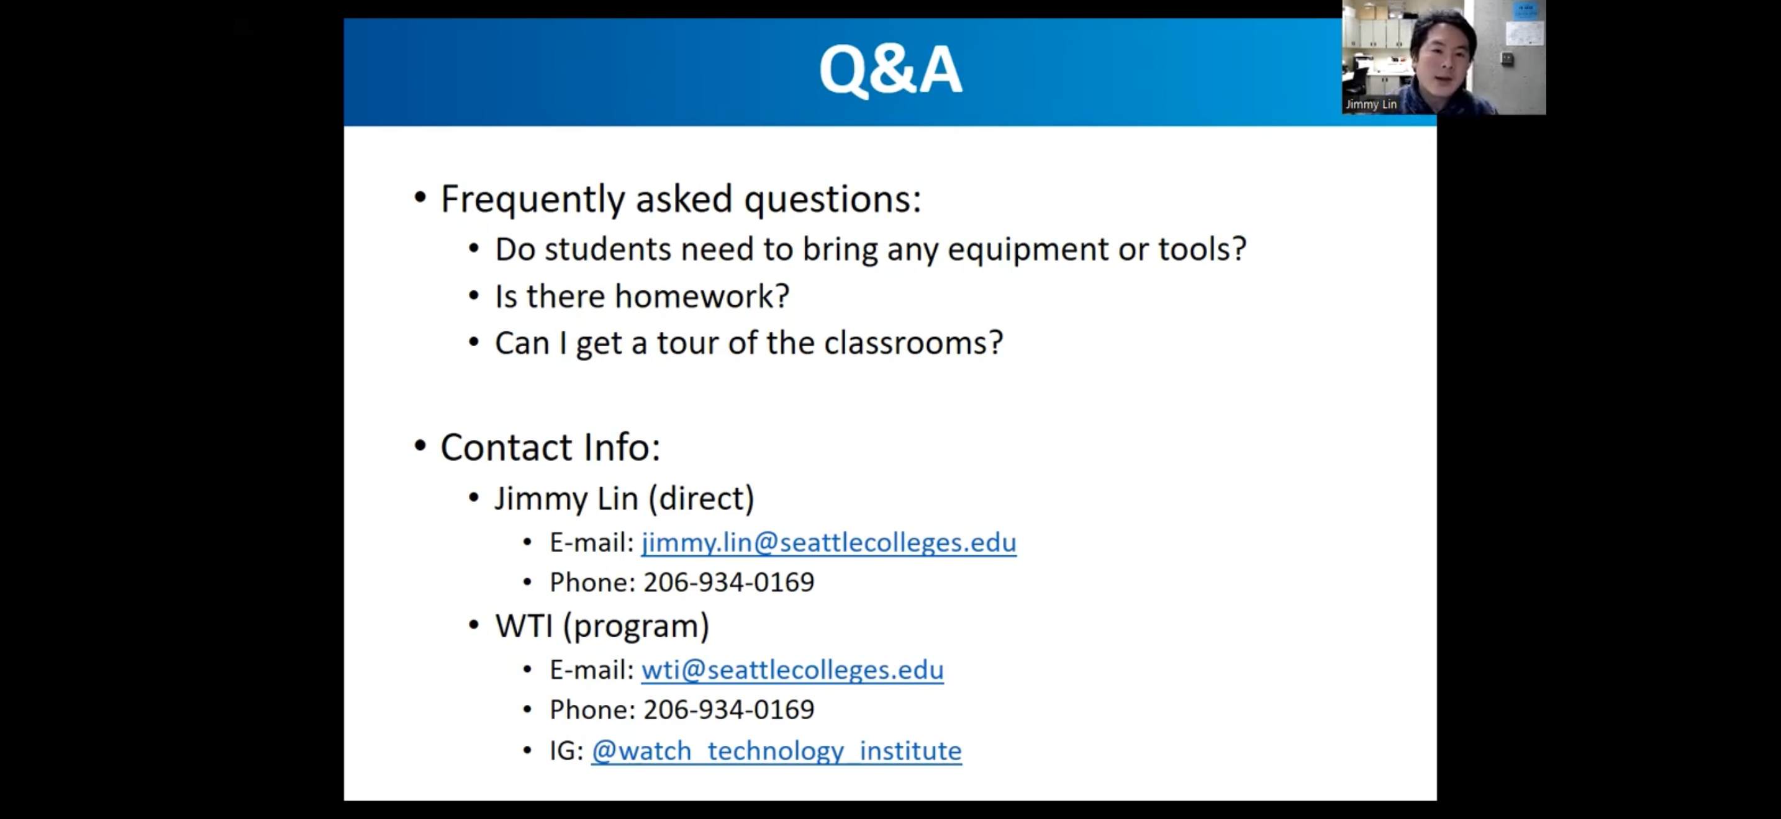Viewport: 1781px width, 819px height.
Task: Open the jimmy.lin@seattlecolleges.edu email link
Action: click(828, 543)
